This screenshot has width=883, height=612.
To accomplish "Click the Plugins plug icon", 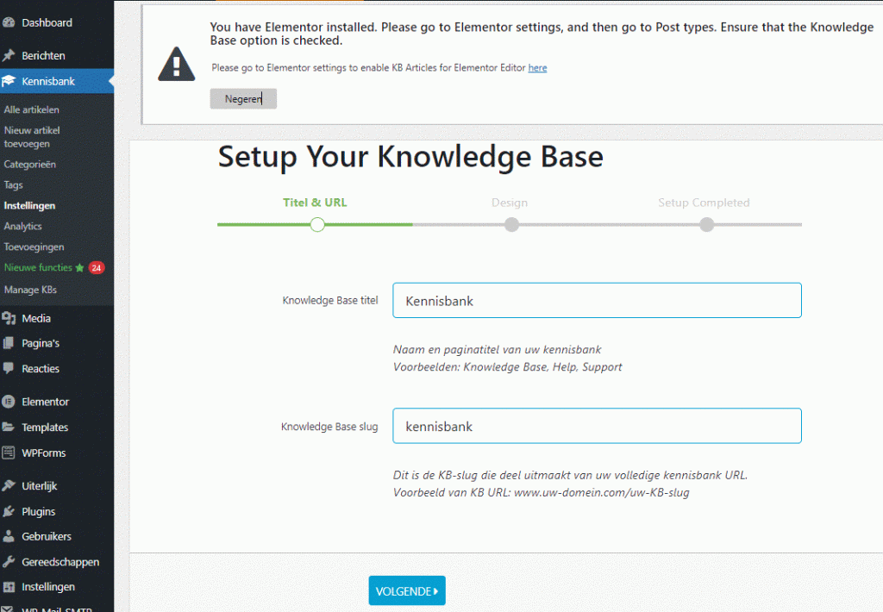I will [9, 511].
